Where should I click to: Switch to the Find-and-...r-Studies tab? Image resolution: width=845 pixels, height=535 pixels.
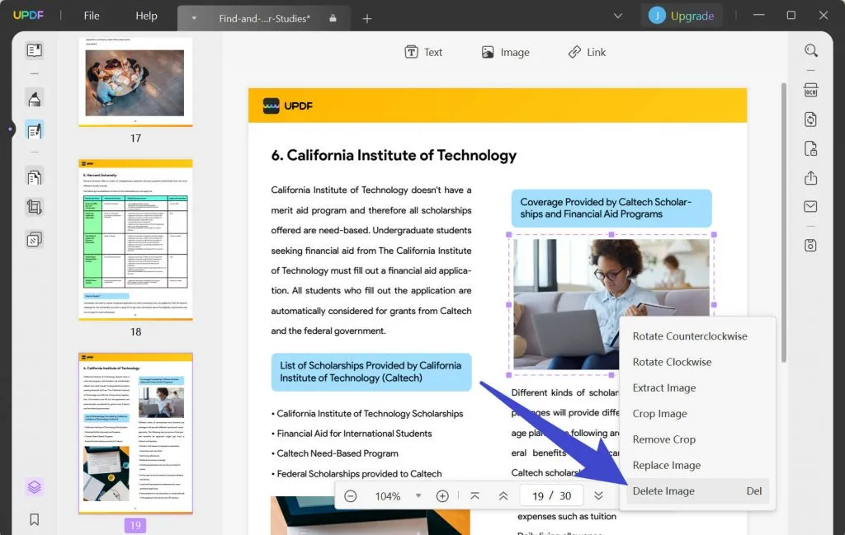(x=264, y=18)
